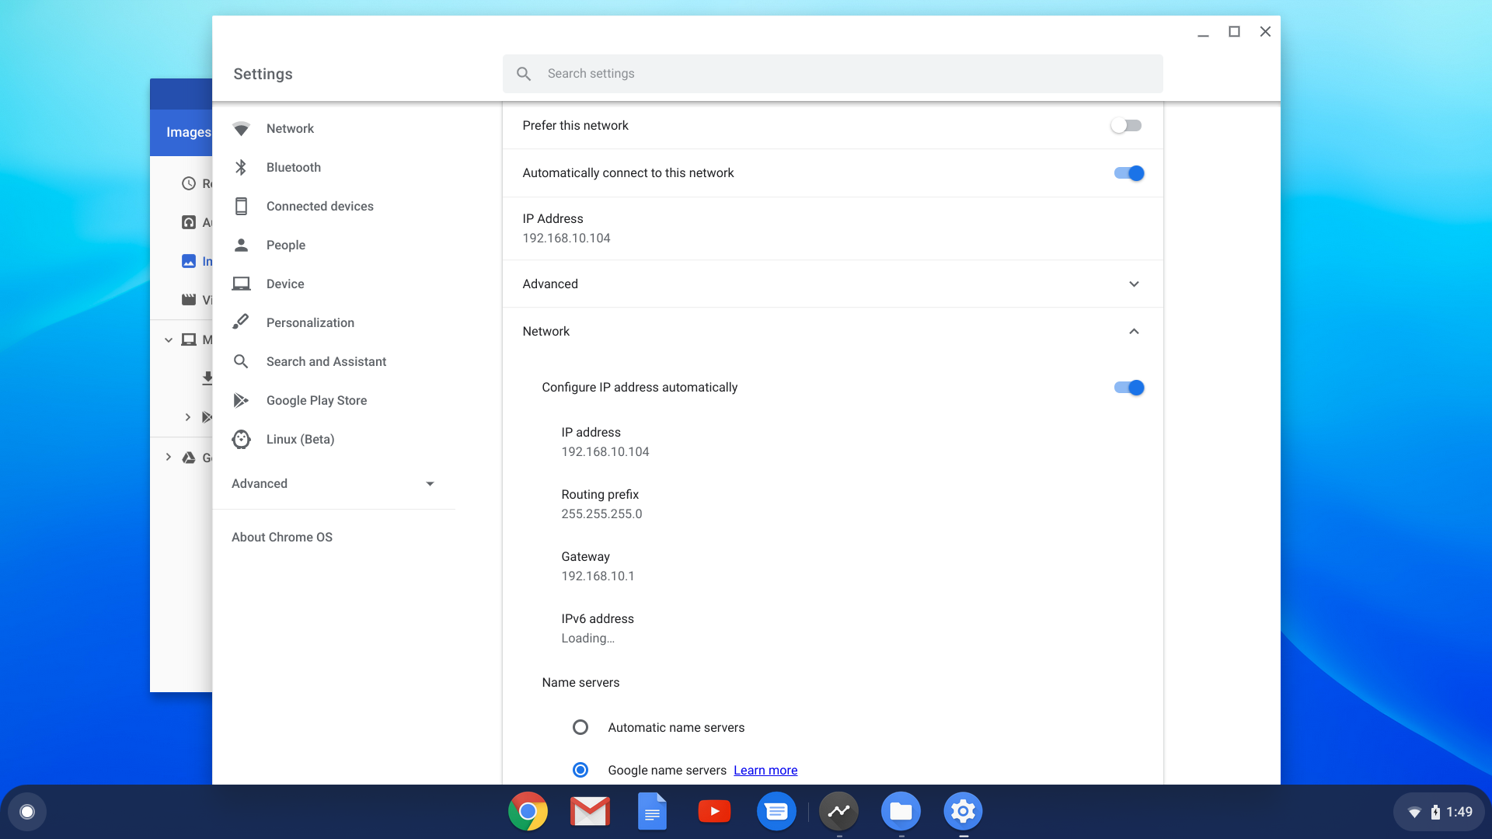Viewport: 1492px width, 839px height.
Task: Select Google name servers radio button
Action: pyautogui.click(x=579, y=769)
